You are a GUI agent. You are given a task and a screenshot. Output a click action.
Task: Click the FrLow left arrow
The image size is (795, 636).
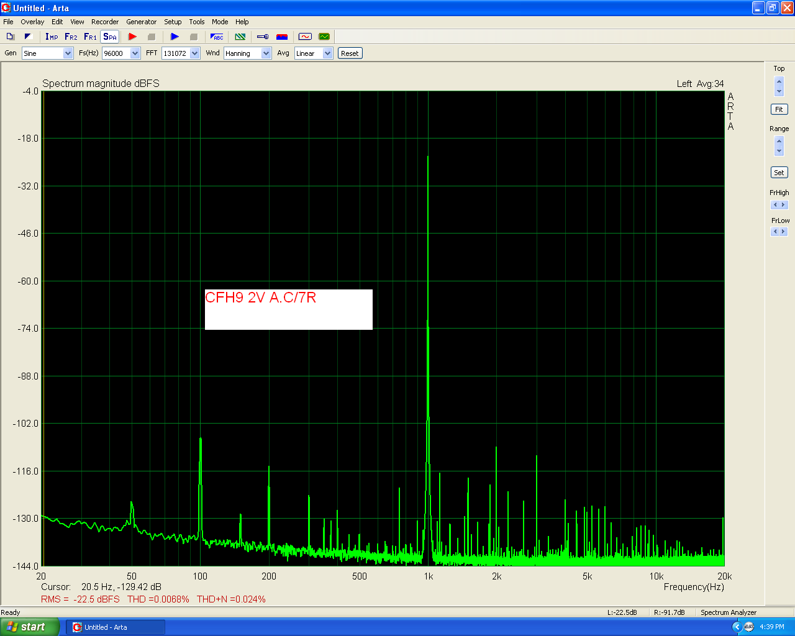[775, 232]
